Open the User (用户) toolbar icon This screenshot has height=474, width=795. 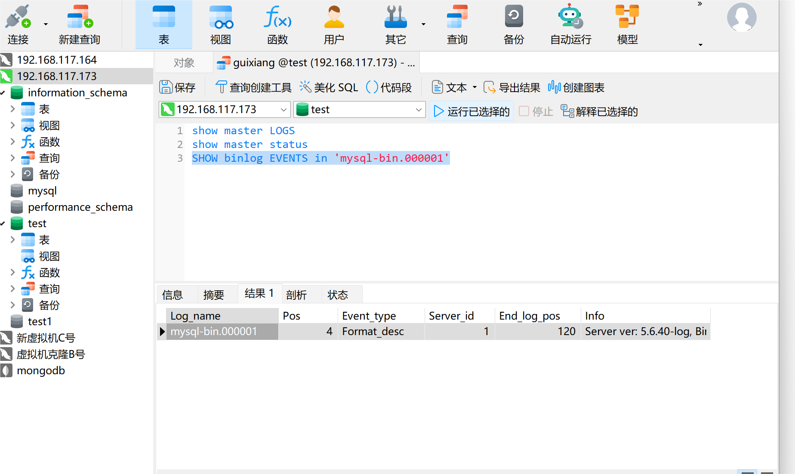[334, 25]
